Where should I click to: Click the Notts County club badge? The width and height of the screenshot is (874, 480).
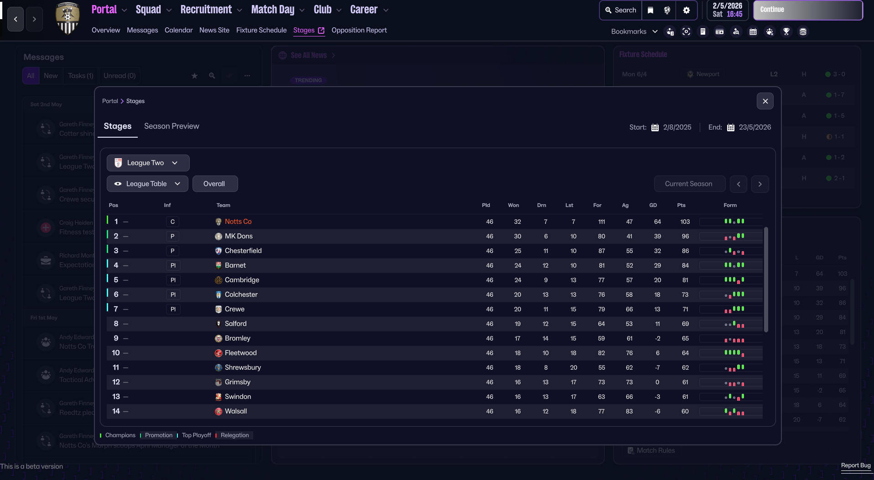pyautogui.click(x=68, y=18)
